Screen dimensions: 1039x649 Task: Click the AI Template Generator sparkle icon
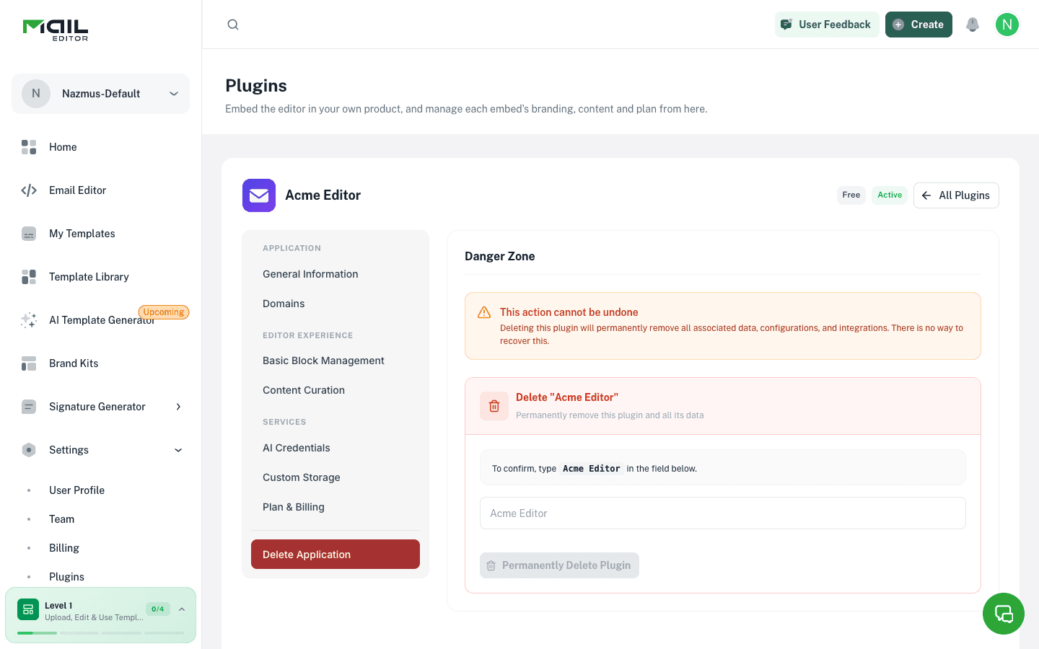[29, 320]
